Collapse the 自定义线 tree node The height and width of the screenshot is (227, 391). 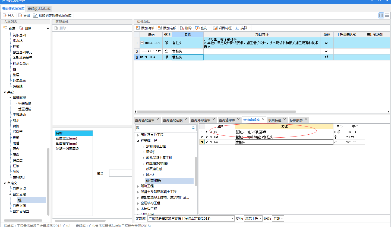10,194
